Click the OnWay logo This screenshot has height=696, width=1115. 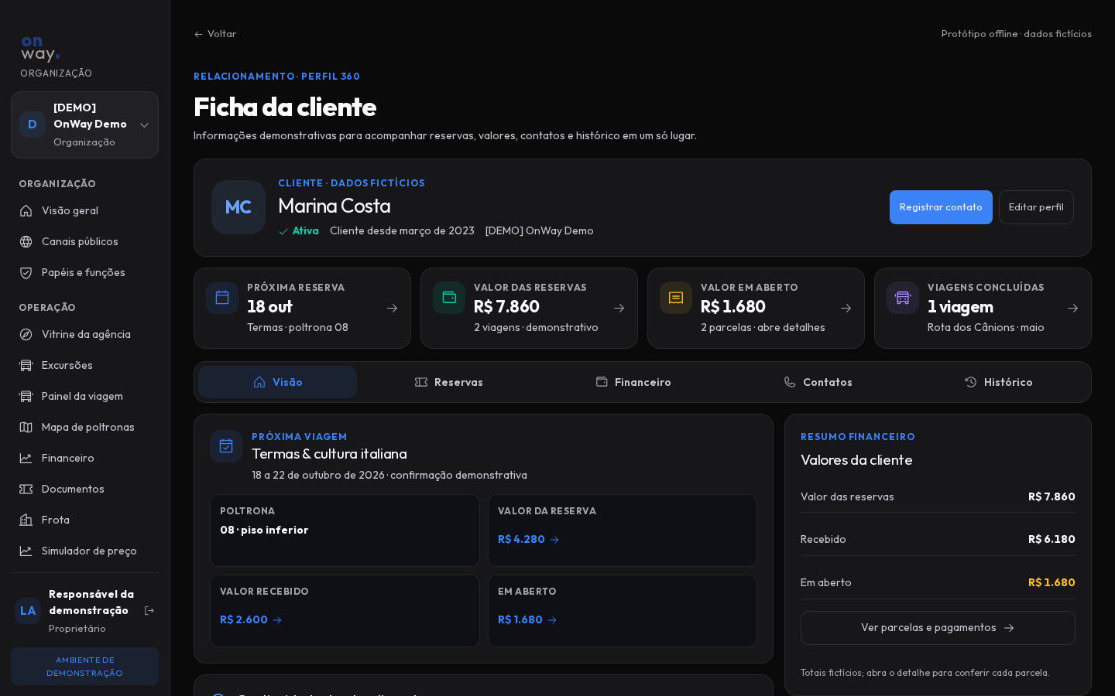pos(40,49)
